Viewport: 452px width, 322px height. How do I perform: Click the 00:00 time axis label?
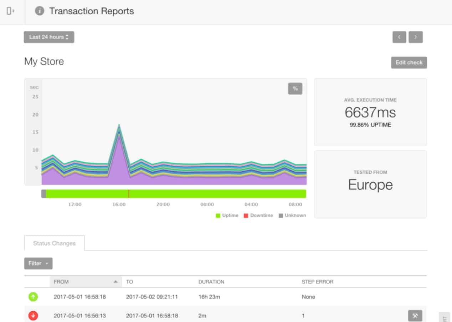(207, 205)
